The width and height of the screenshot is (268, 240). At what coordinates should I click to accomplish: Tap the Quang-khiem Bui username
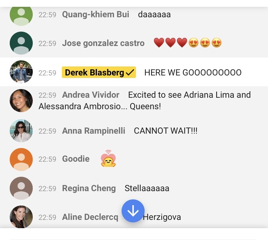96,14
